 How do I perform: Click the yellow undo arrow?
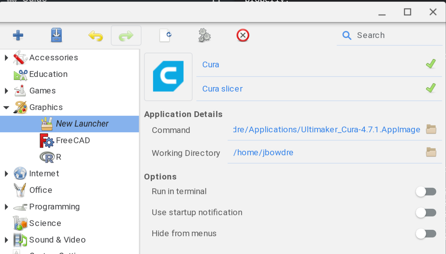(x=96, y=36)
